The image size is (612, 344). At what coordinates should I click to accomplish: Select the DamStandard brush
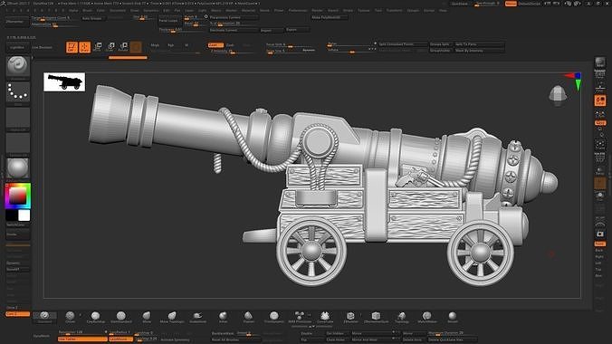[121, 317]
